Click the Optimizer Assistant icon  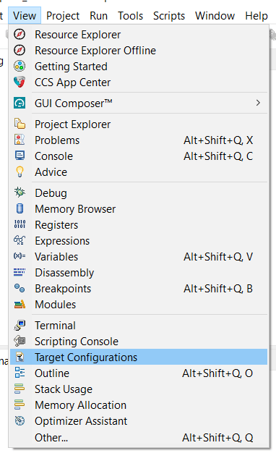pyautogui.click(x=20, y=420)
